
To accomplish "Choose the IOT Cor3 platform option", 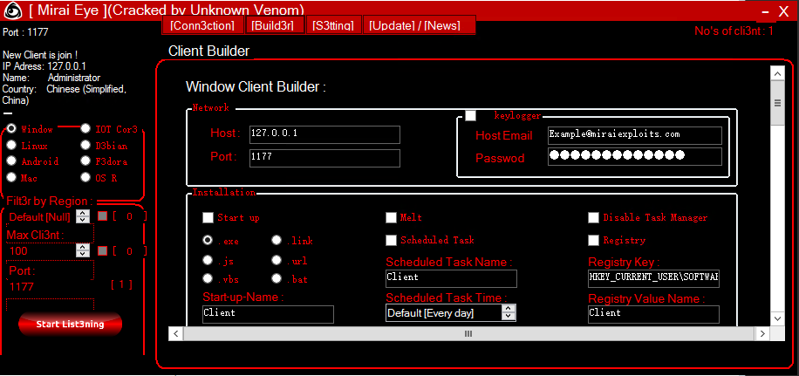I will click(x=85, y=129).
